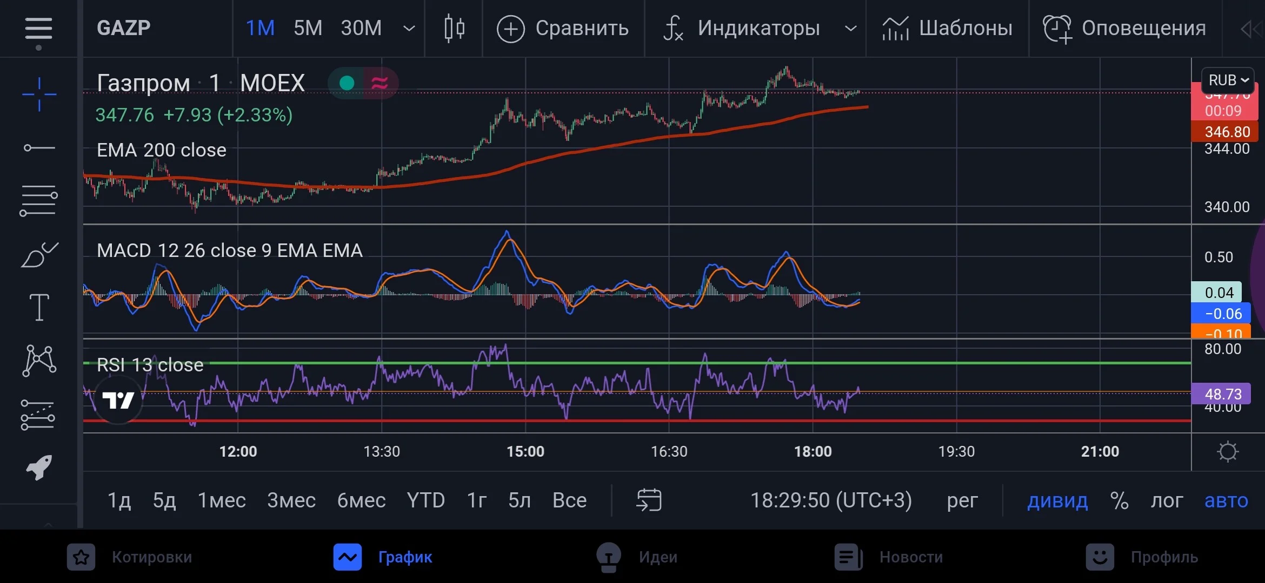Click the TradingView logo
The width and height of the screenshot is (1265, 583).
click(118, 399)
